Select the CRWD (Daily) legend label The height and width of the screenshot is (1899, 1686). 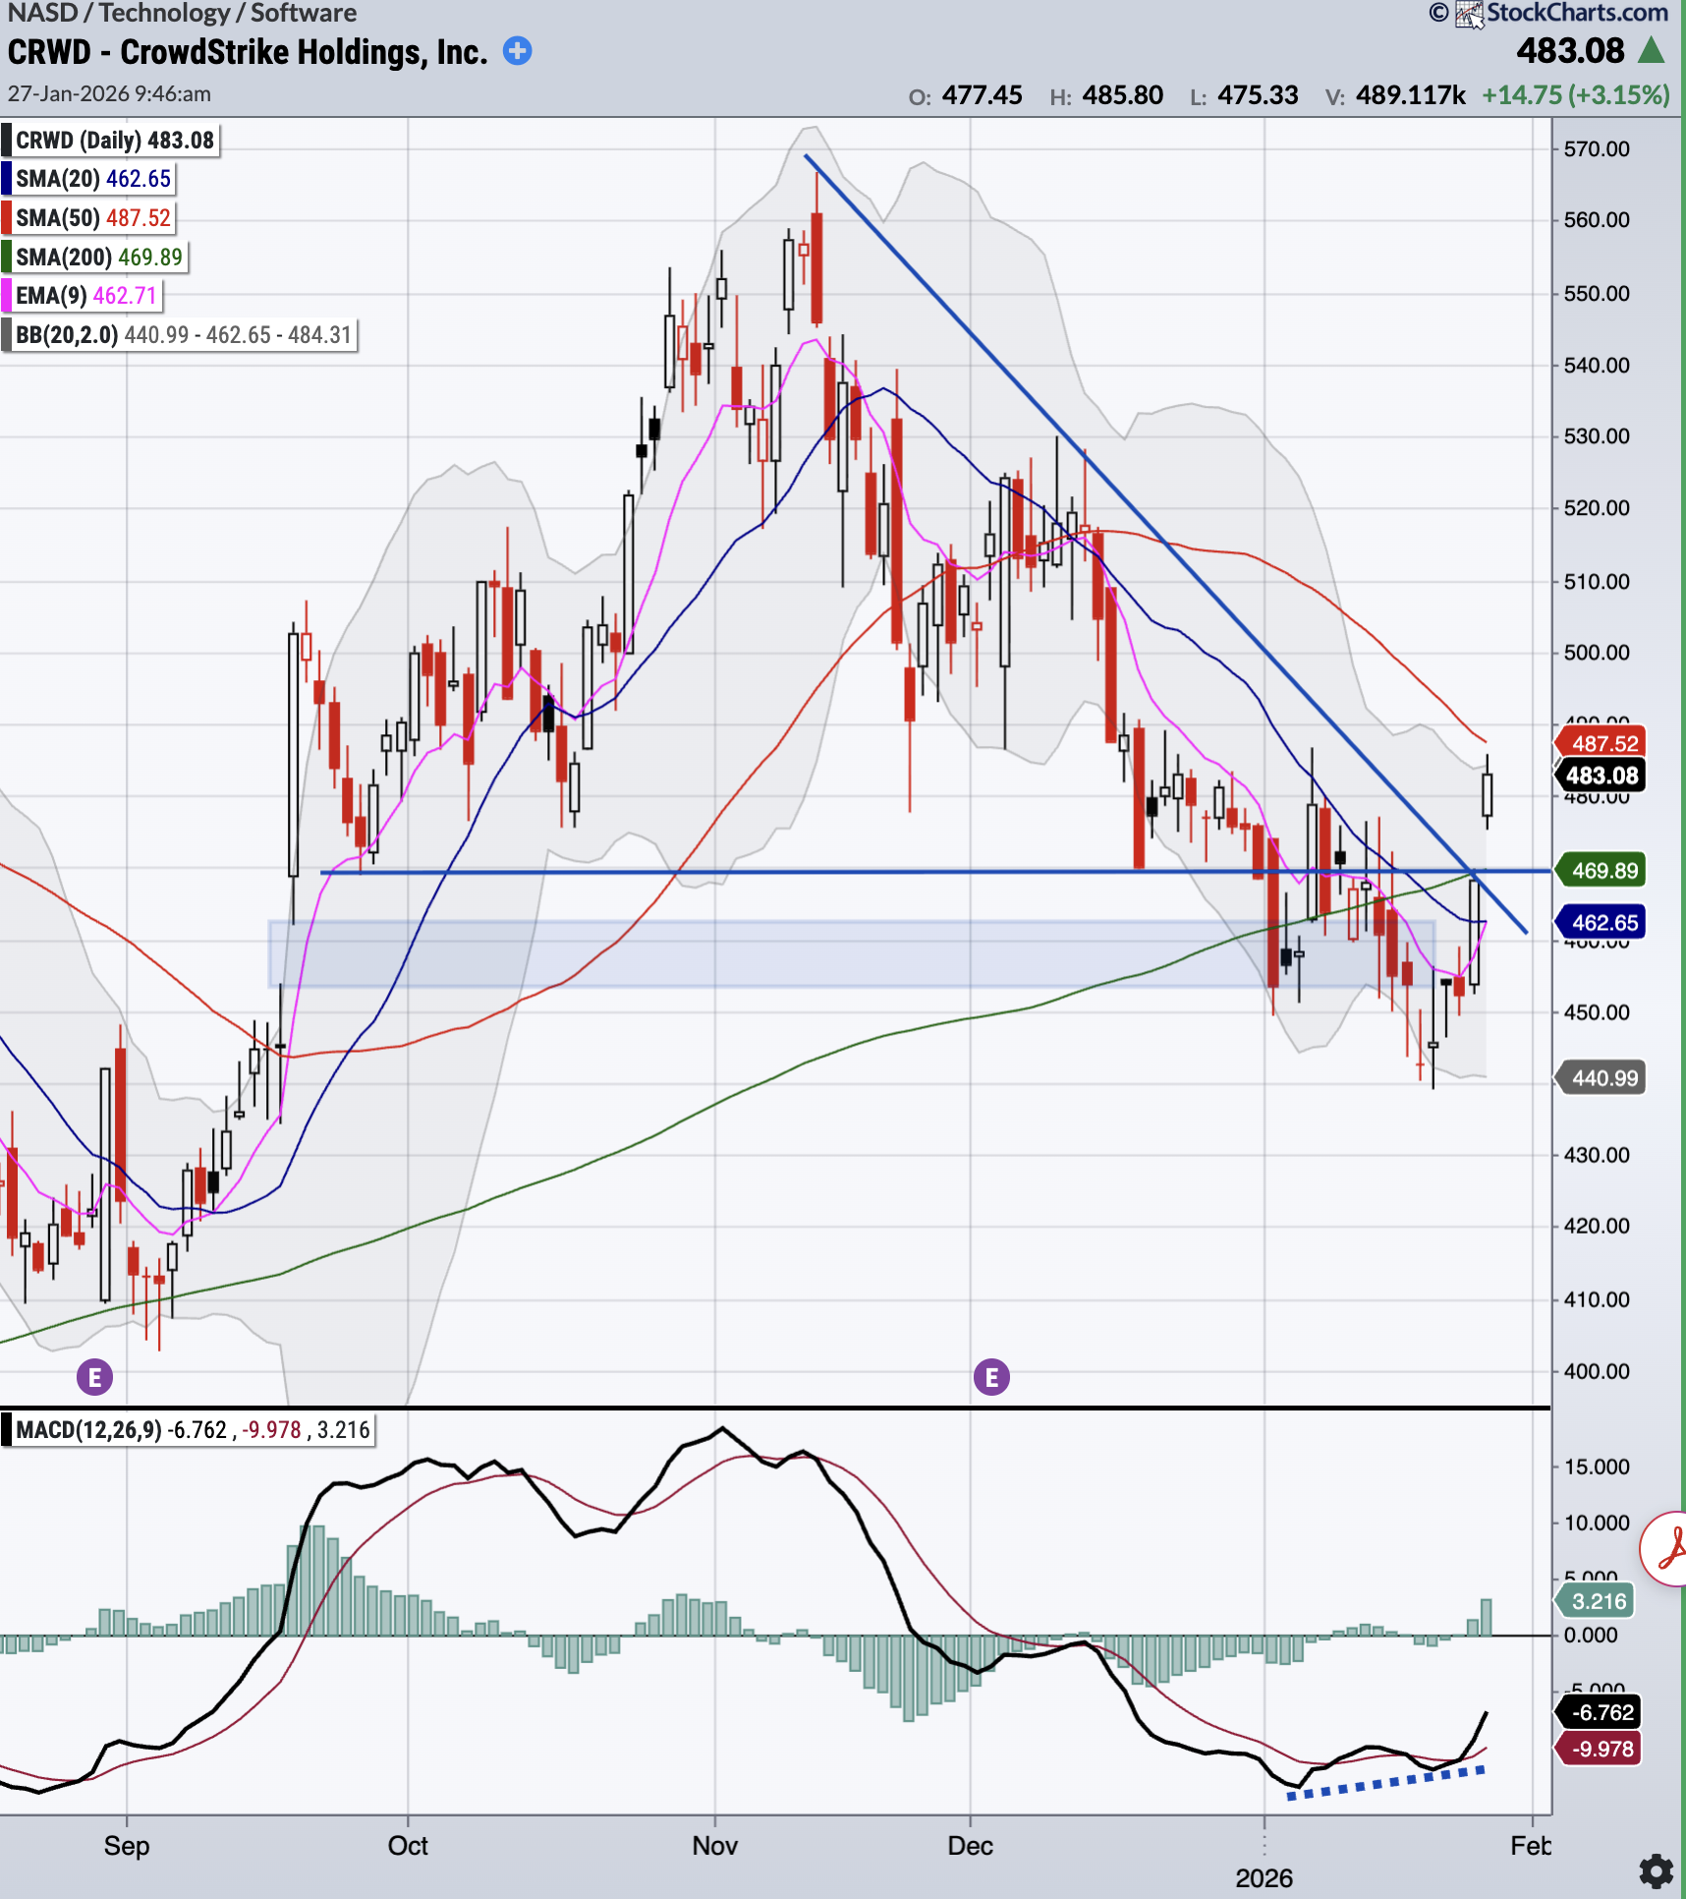click(x=114, y=141)
